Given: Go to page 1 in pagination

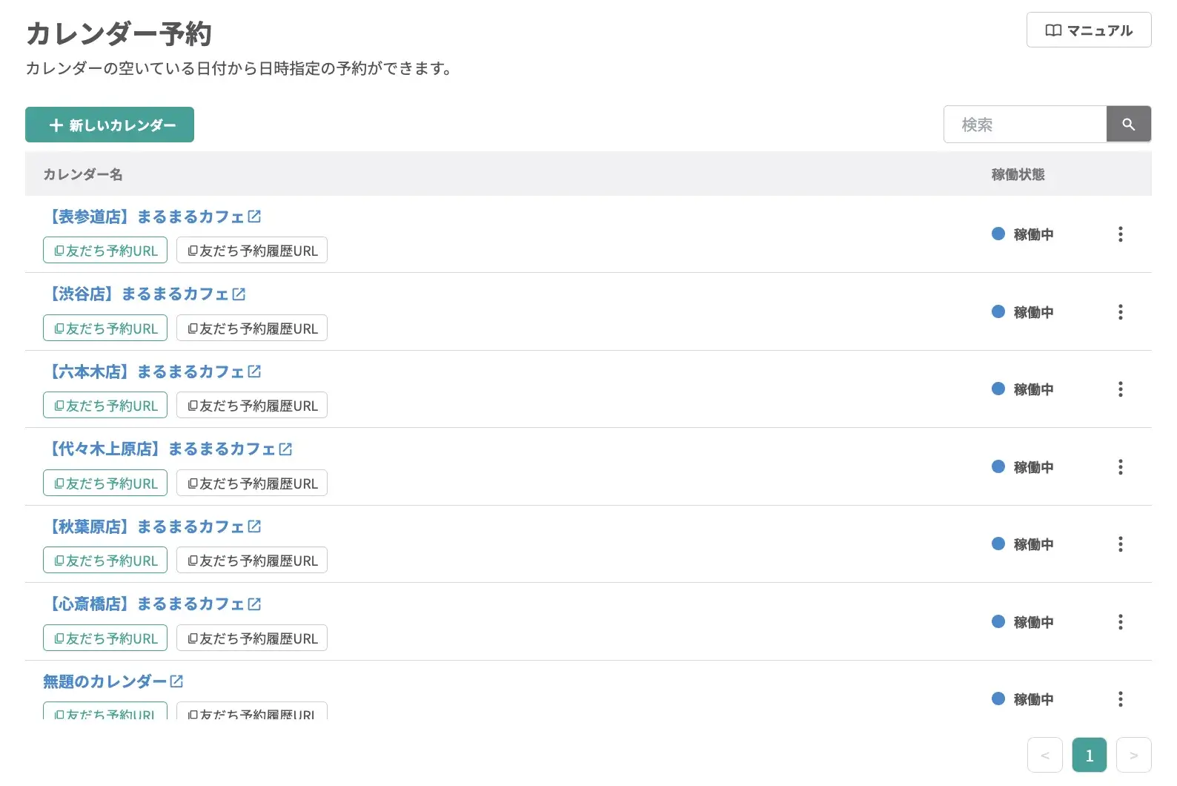Looking at the screenshot, I should coord(1089,756).
